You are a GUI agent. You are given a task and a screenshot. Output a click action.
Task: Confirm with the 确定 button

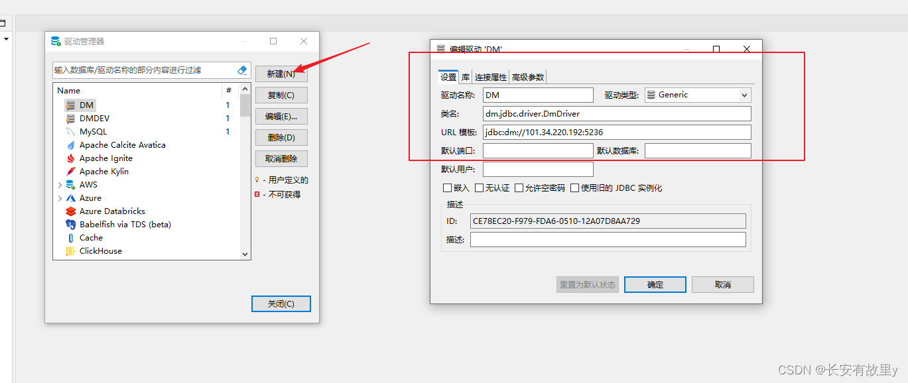point(655,285)
